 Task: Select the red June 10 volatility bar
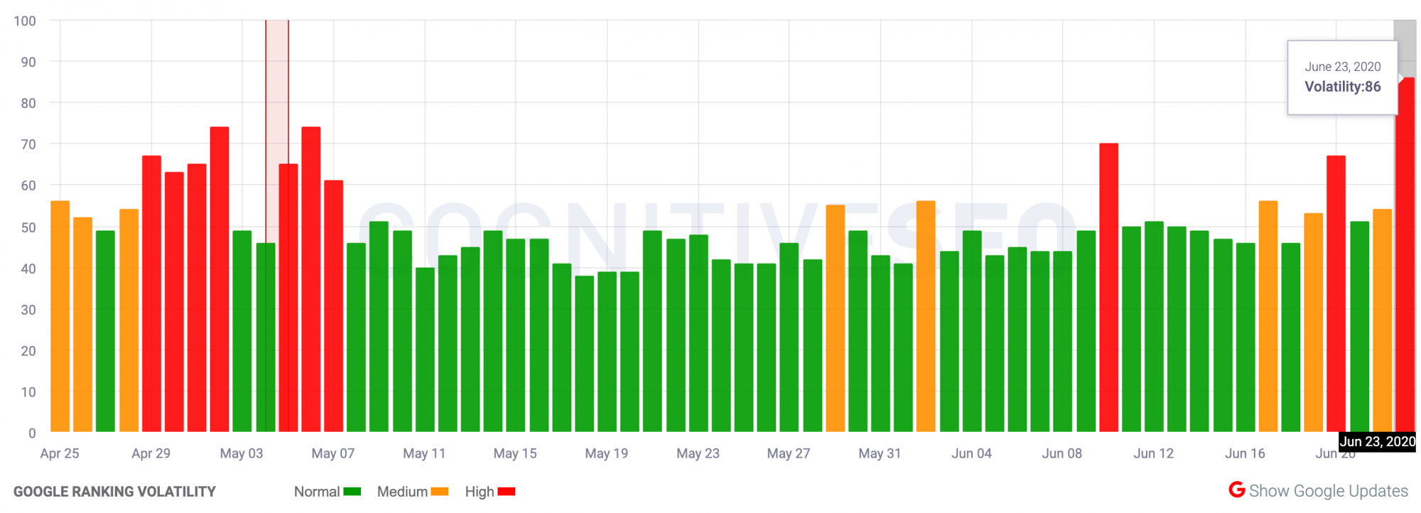tap(1109, 288)
